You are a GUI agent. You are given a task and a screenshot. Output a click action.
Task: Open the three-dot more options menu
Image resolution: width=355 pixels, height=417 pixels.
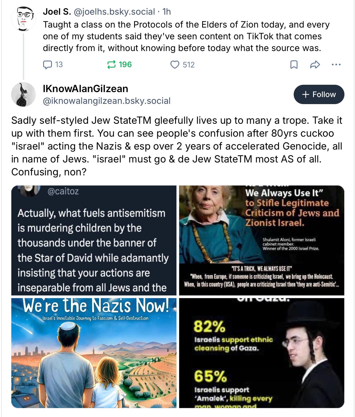click(336, 65)
